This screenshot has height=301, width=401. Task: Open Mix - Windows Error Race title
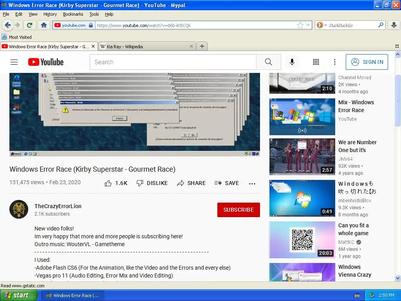(x=356, y=106)
